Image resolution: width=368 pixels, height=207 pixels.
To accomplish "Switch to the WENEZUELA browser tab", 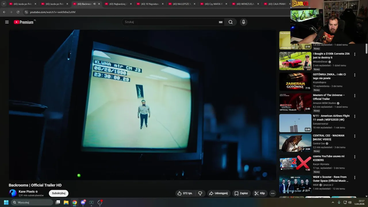I will click(x=245, y=4).
